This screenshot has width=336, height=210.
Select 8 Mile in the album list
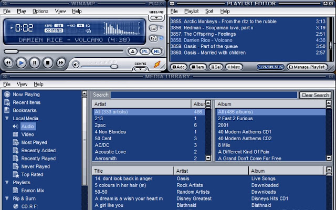271,145
